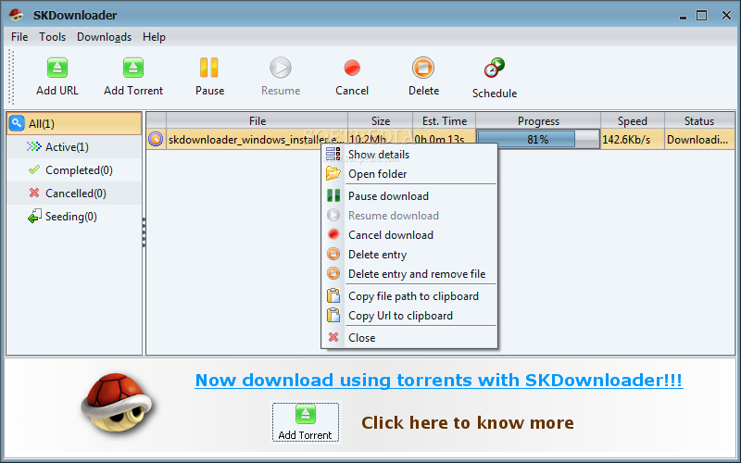Click the clipboard icon beside Copy file path
This screenshot has height=463, width=741.
[x=333, y=295]
